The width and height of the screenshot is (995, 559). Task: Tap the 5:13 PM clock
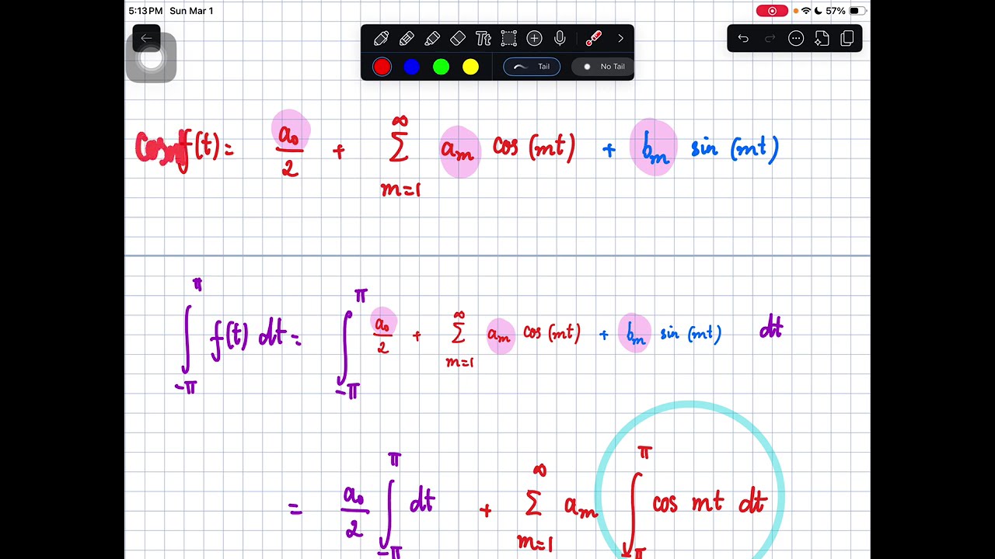click(145, 11)
